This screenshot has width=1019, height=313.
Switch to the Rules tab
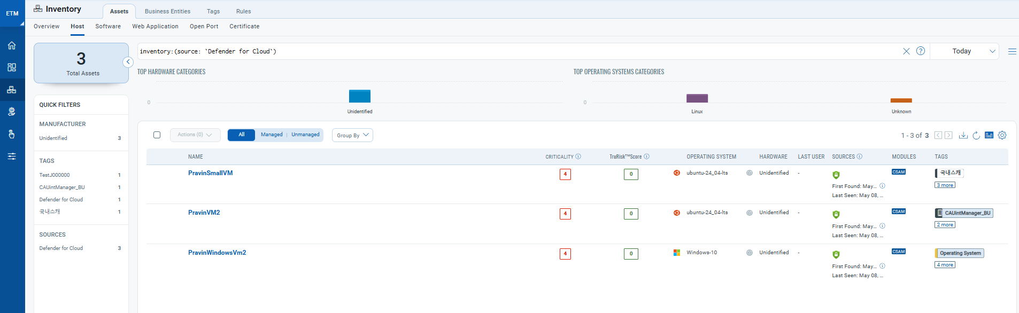[243, 11]
